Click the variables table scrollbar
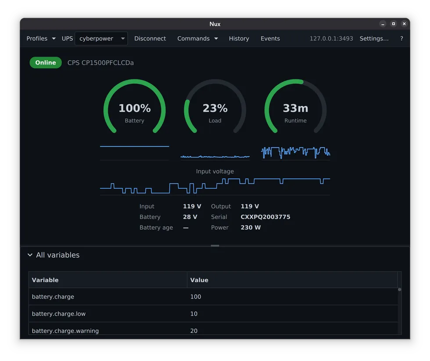430x361 pixels. (400, 311)
